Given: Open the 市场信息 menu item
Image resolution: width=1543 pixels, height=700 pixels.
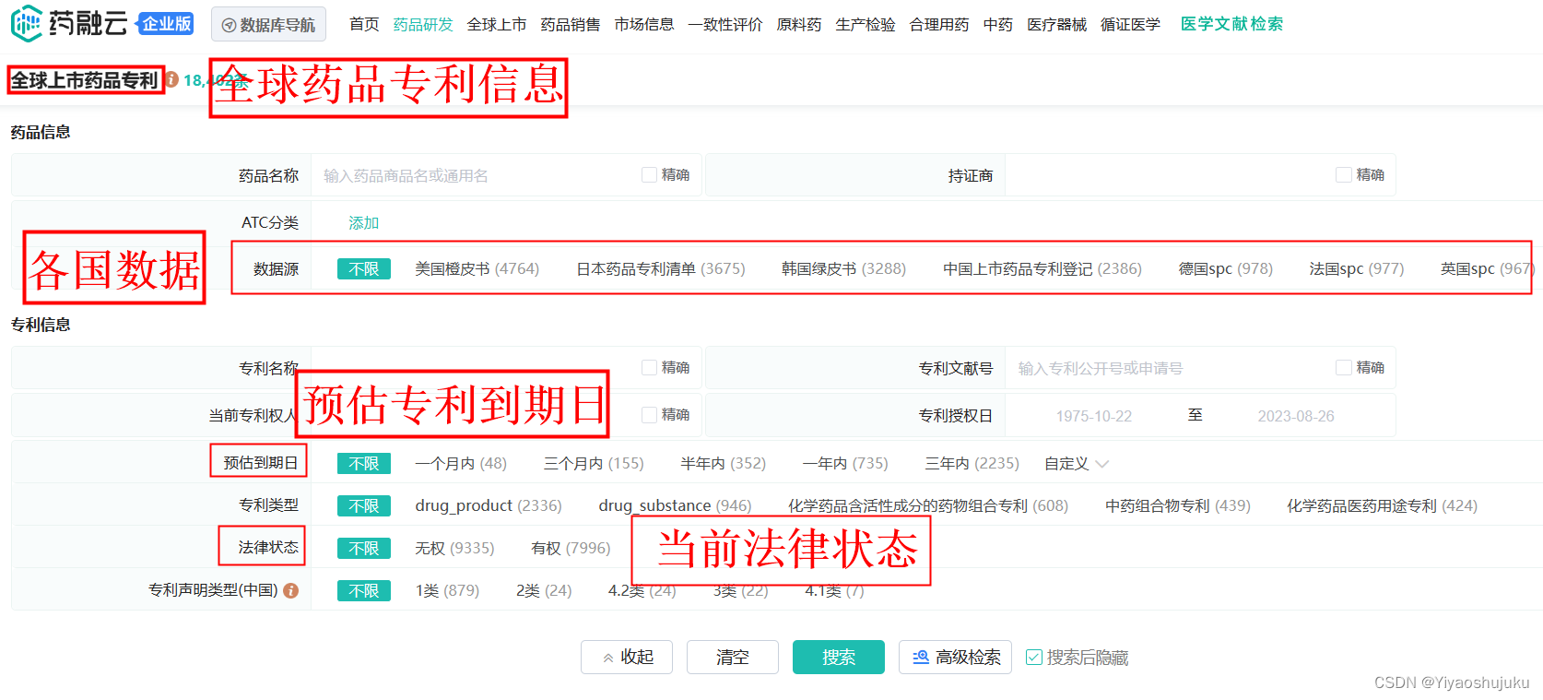Looking at the screenshot, I should click(644, 24).
